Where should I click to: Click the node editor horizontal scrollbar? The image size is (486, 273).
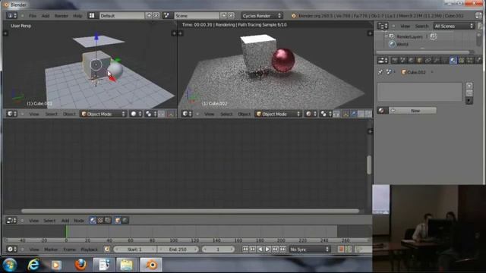click(x=190, y=211)
